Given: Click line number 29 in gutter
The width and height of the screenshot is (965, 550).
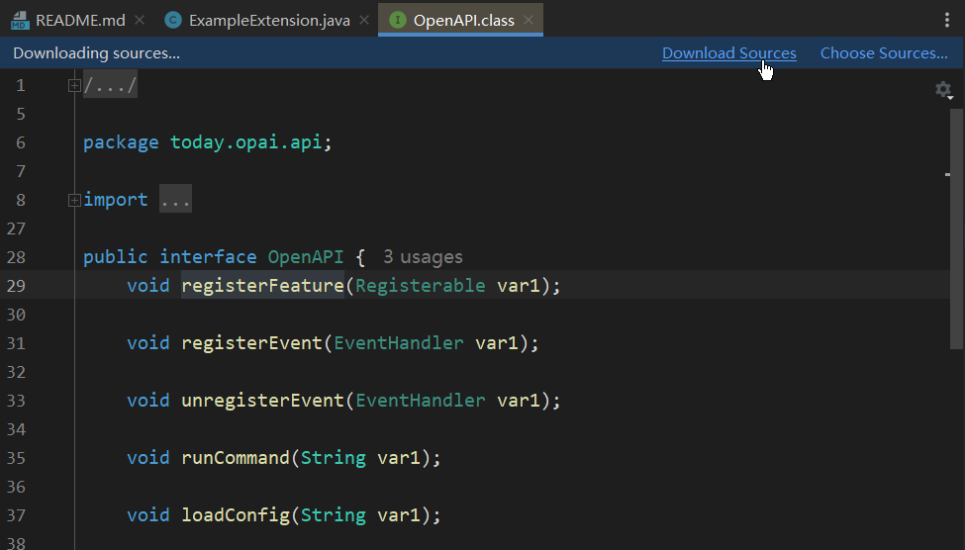Looking at the screenshot, I should pos(16,286).
